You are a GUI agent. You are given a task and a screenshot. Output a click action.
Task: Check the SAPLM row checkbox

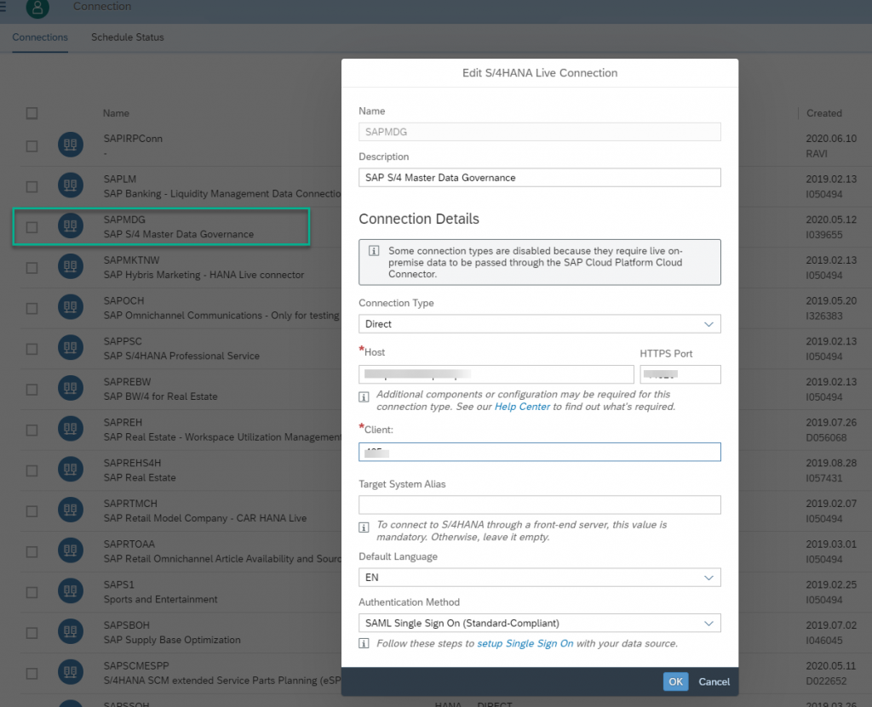click(32, 187)
